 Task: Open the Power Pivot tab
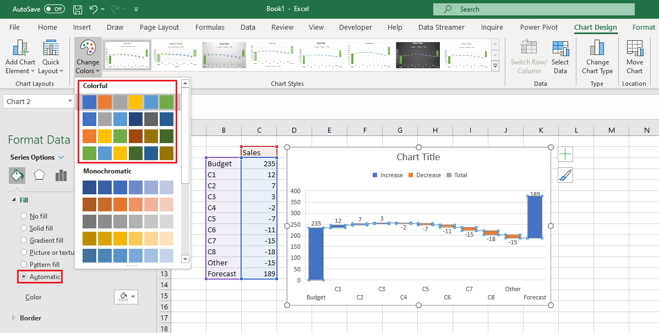point(538,26)
